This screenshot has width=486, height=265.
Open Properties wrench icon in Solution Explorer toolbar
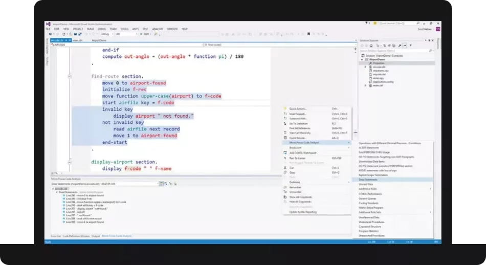coord(400,45)
